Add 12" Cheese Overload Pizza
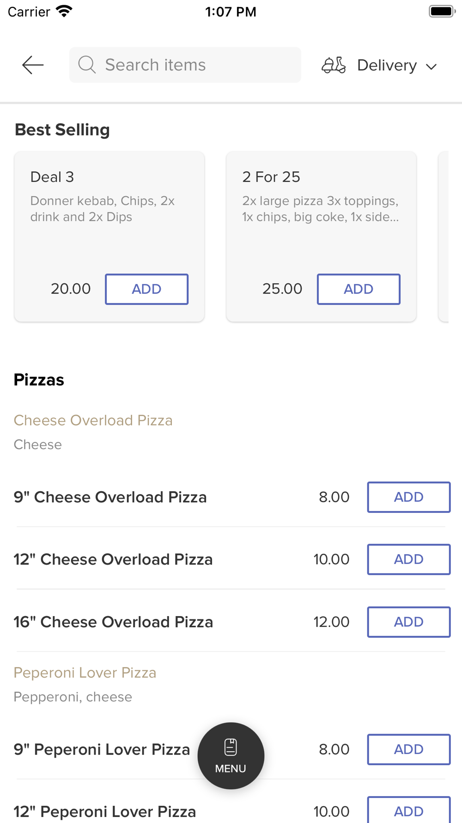 pos(408,559)
